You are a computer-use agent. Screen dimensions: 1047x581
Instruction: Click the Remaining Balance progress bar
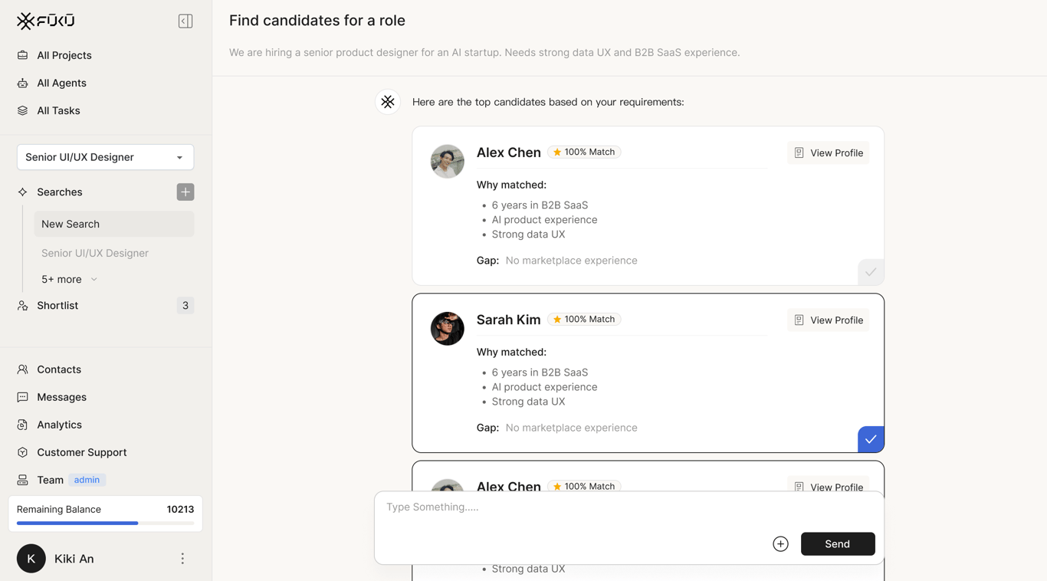105,524
